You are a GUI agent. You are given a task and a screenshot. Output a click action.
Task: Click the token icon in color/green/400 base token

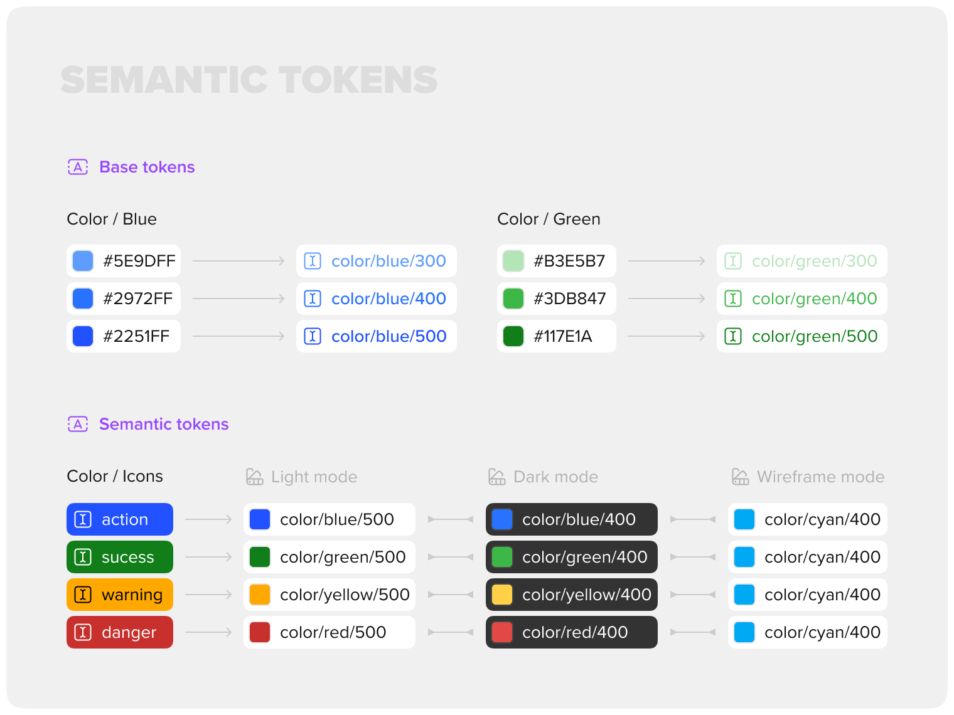pos(733,299)
